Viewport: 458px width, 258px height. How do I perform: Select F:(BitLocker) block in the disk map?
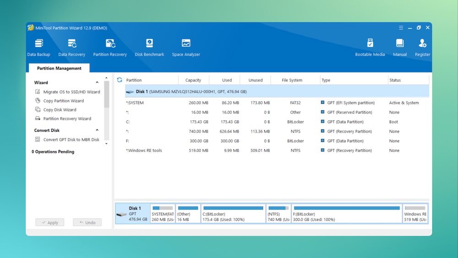pos(347,214)
